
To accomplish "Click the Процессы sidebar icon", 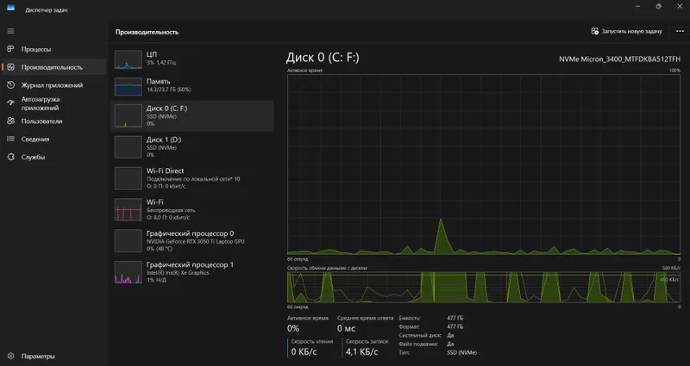I will tap(10, 49).
